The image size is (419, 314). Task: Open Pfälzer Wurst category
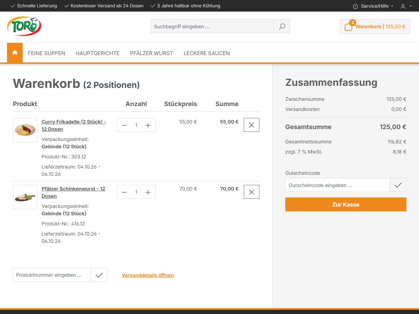152,53
